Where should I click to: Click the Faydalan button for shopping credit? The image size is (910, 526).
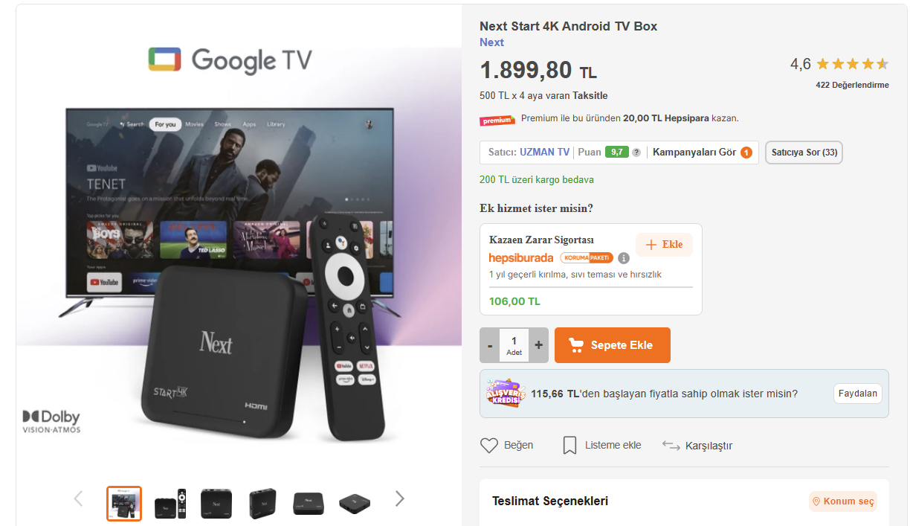pos(858,394)
